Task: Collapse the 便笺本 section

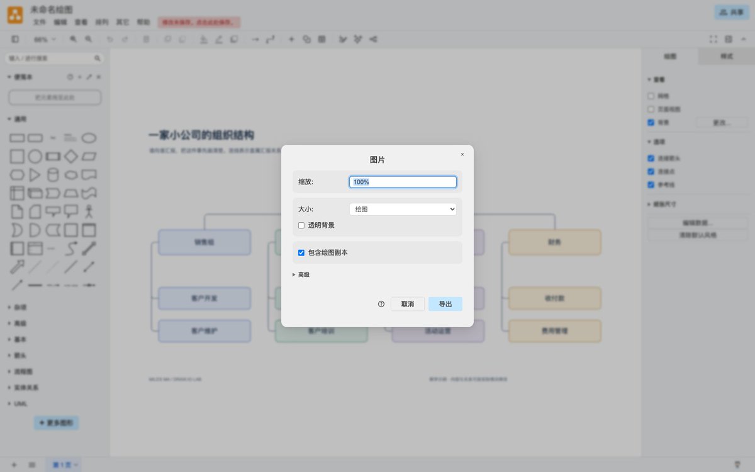Action: click(x=20, y=77)
